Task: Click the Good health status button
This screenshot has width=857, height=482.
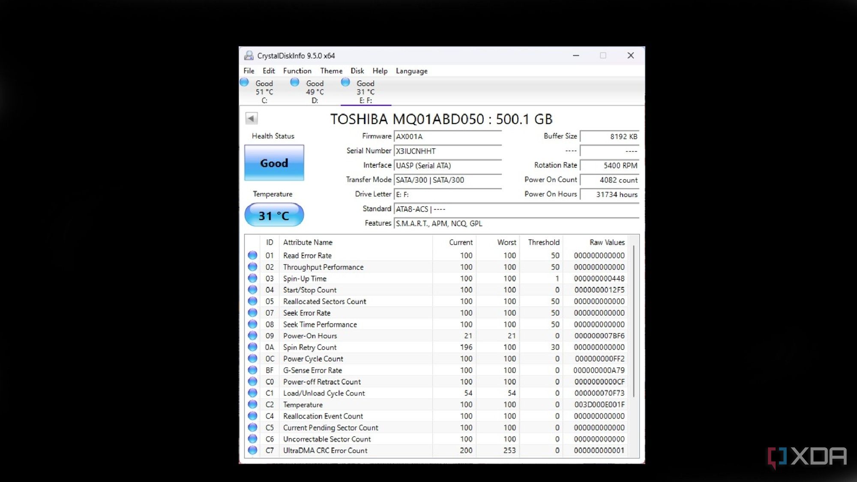Action: tap(274, 163)
